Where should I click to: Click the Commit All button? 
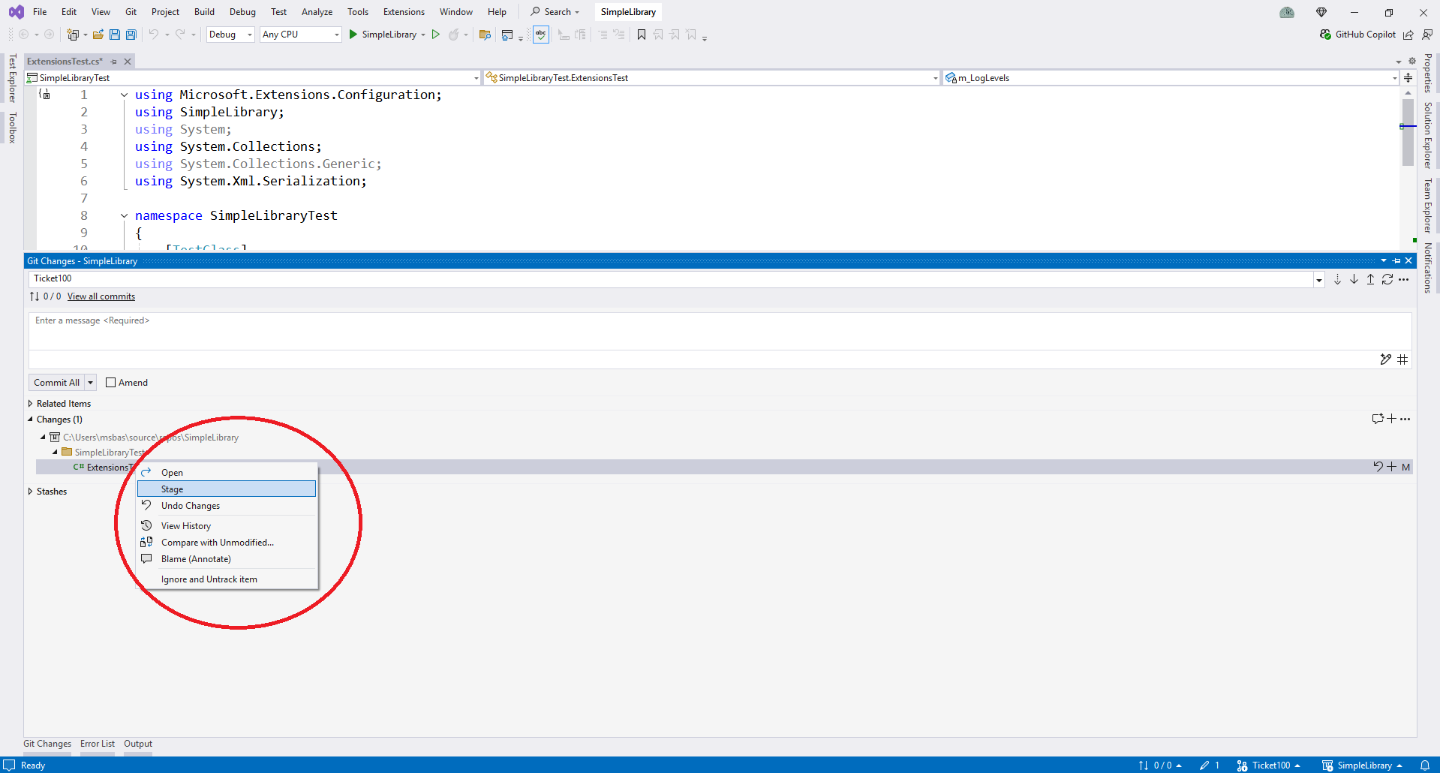coord(56,383)
